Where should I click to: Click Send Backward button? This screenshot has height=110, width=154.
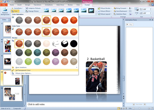[121, 11]
